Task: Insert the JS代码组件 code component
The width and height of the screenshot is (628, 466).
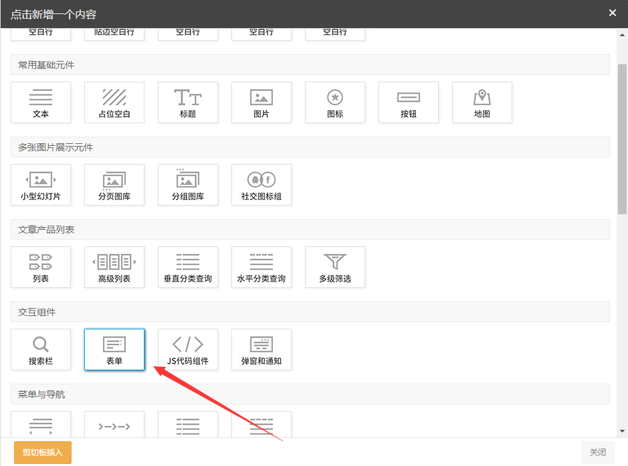Action: click(188, 349)
